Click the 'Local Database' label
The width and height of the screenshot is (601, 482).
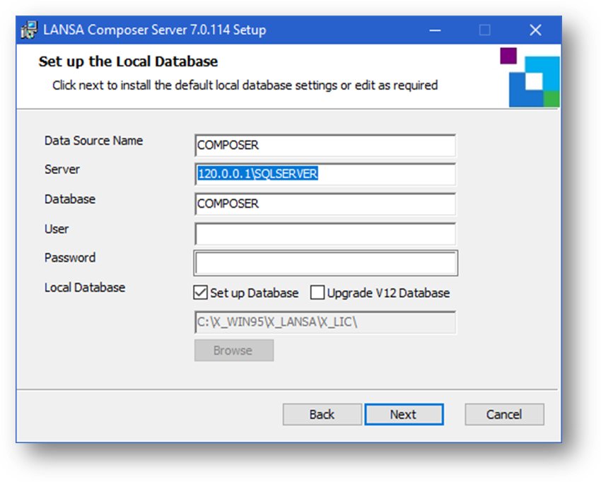(x=85, y=288)
